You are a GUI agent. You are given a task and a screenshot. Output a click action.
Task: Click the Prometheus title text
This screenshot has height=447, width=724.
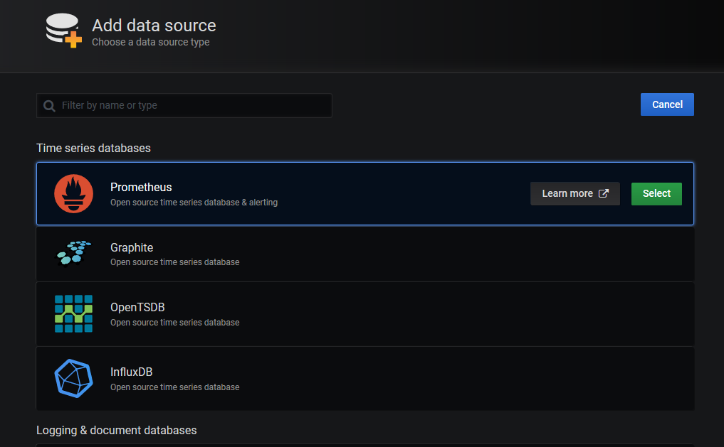[141, 187]
